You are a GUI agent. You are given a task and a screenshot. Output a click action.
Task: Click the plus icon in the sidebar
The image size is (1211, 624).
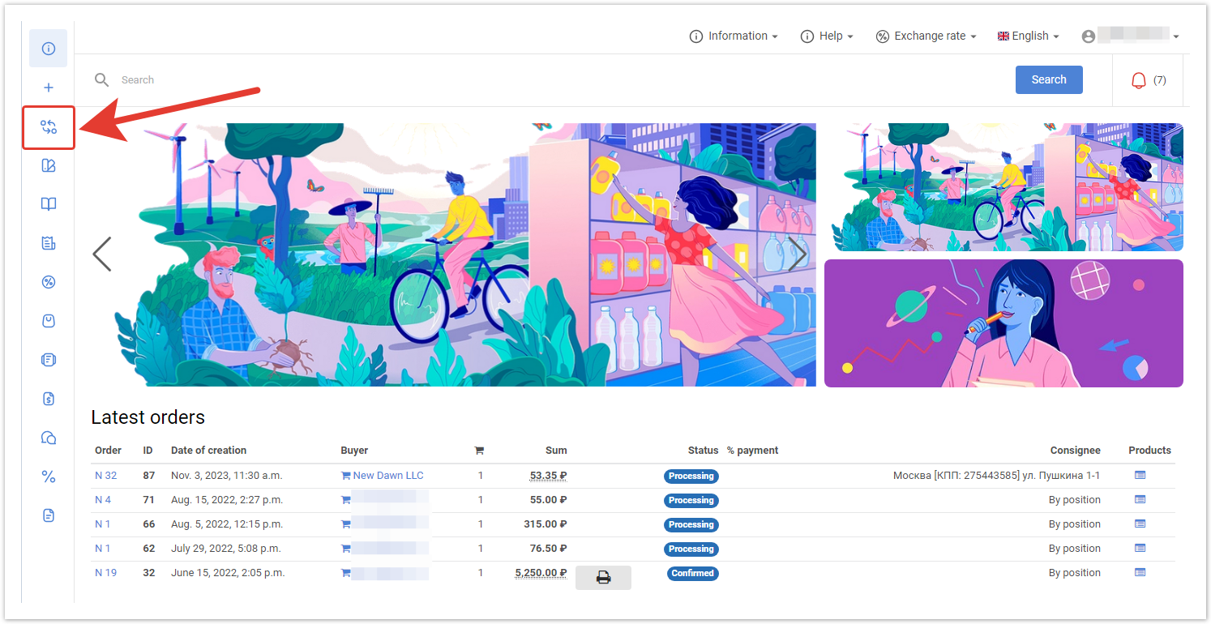click(49, 88)
